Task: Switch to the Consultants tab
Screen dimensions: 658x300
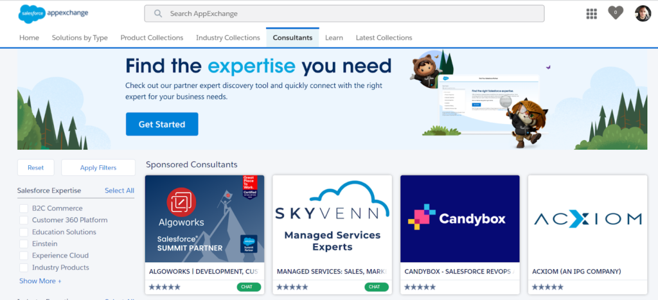Action: (292, 38)
